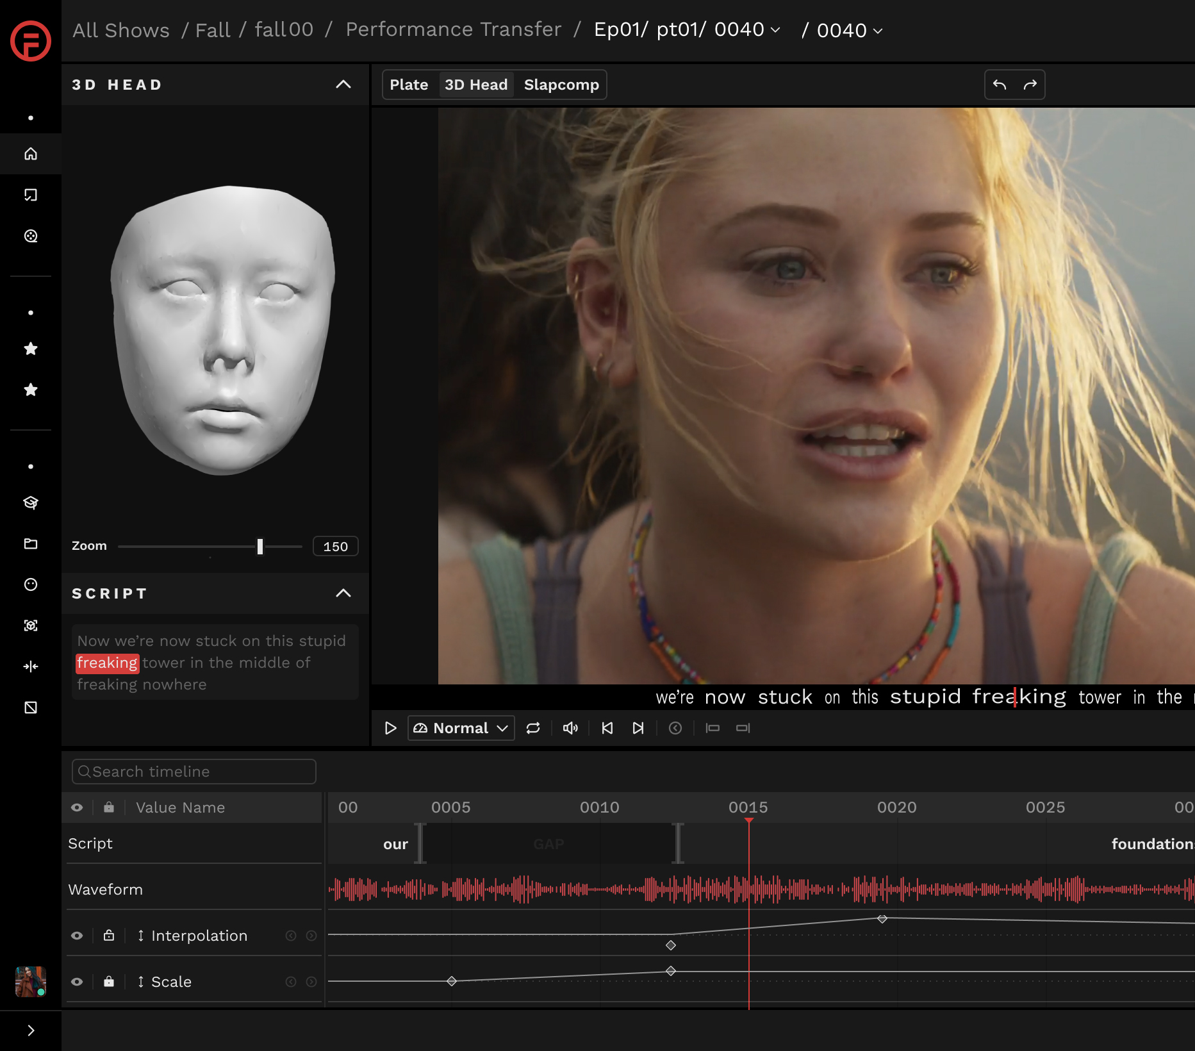The width and height of the screenshot is (1195, 1051).
Task: Click the circled back arrow icon
Action: coord(675,728)
